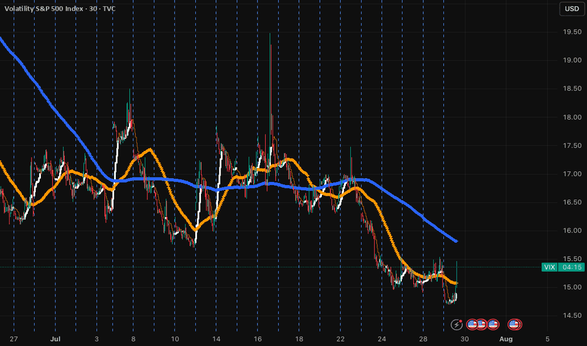Screen dimensions: 587x346
Task: Click the 14 date label on time axis
Action: pyautogui.click(x=216, y=339)
